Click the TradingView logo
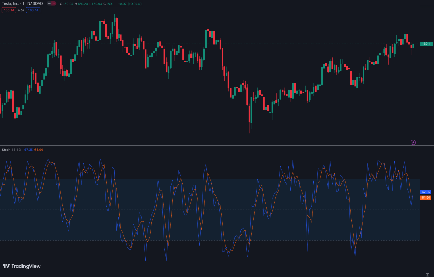Viewport: 434px width, 277px height. [21, 266]
